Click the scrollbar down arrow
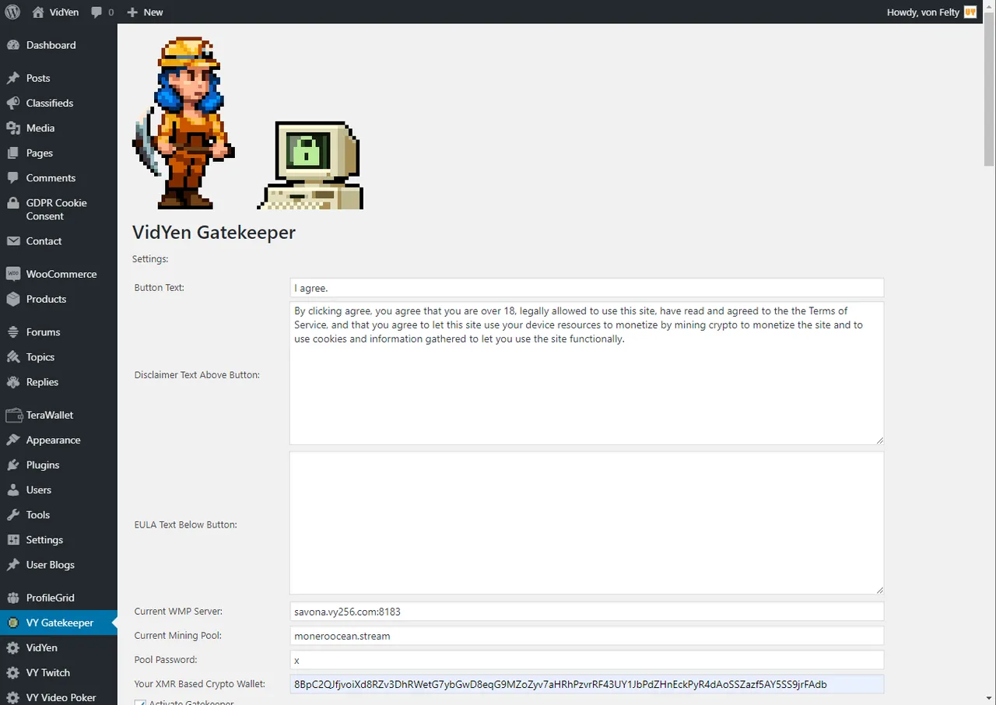Image resolution: width=996 pixels, height=705 pixels. pyautogui.click(x=989, y=697)
